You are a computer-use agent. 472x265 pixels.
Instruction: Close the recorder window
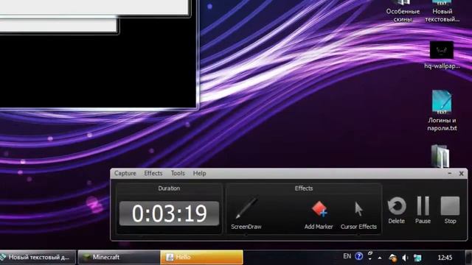[x=461, y=174]
